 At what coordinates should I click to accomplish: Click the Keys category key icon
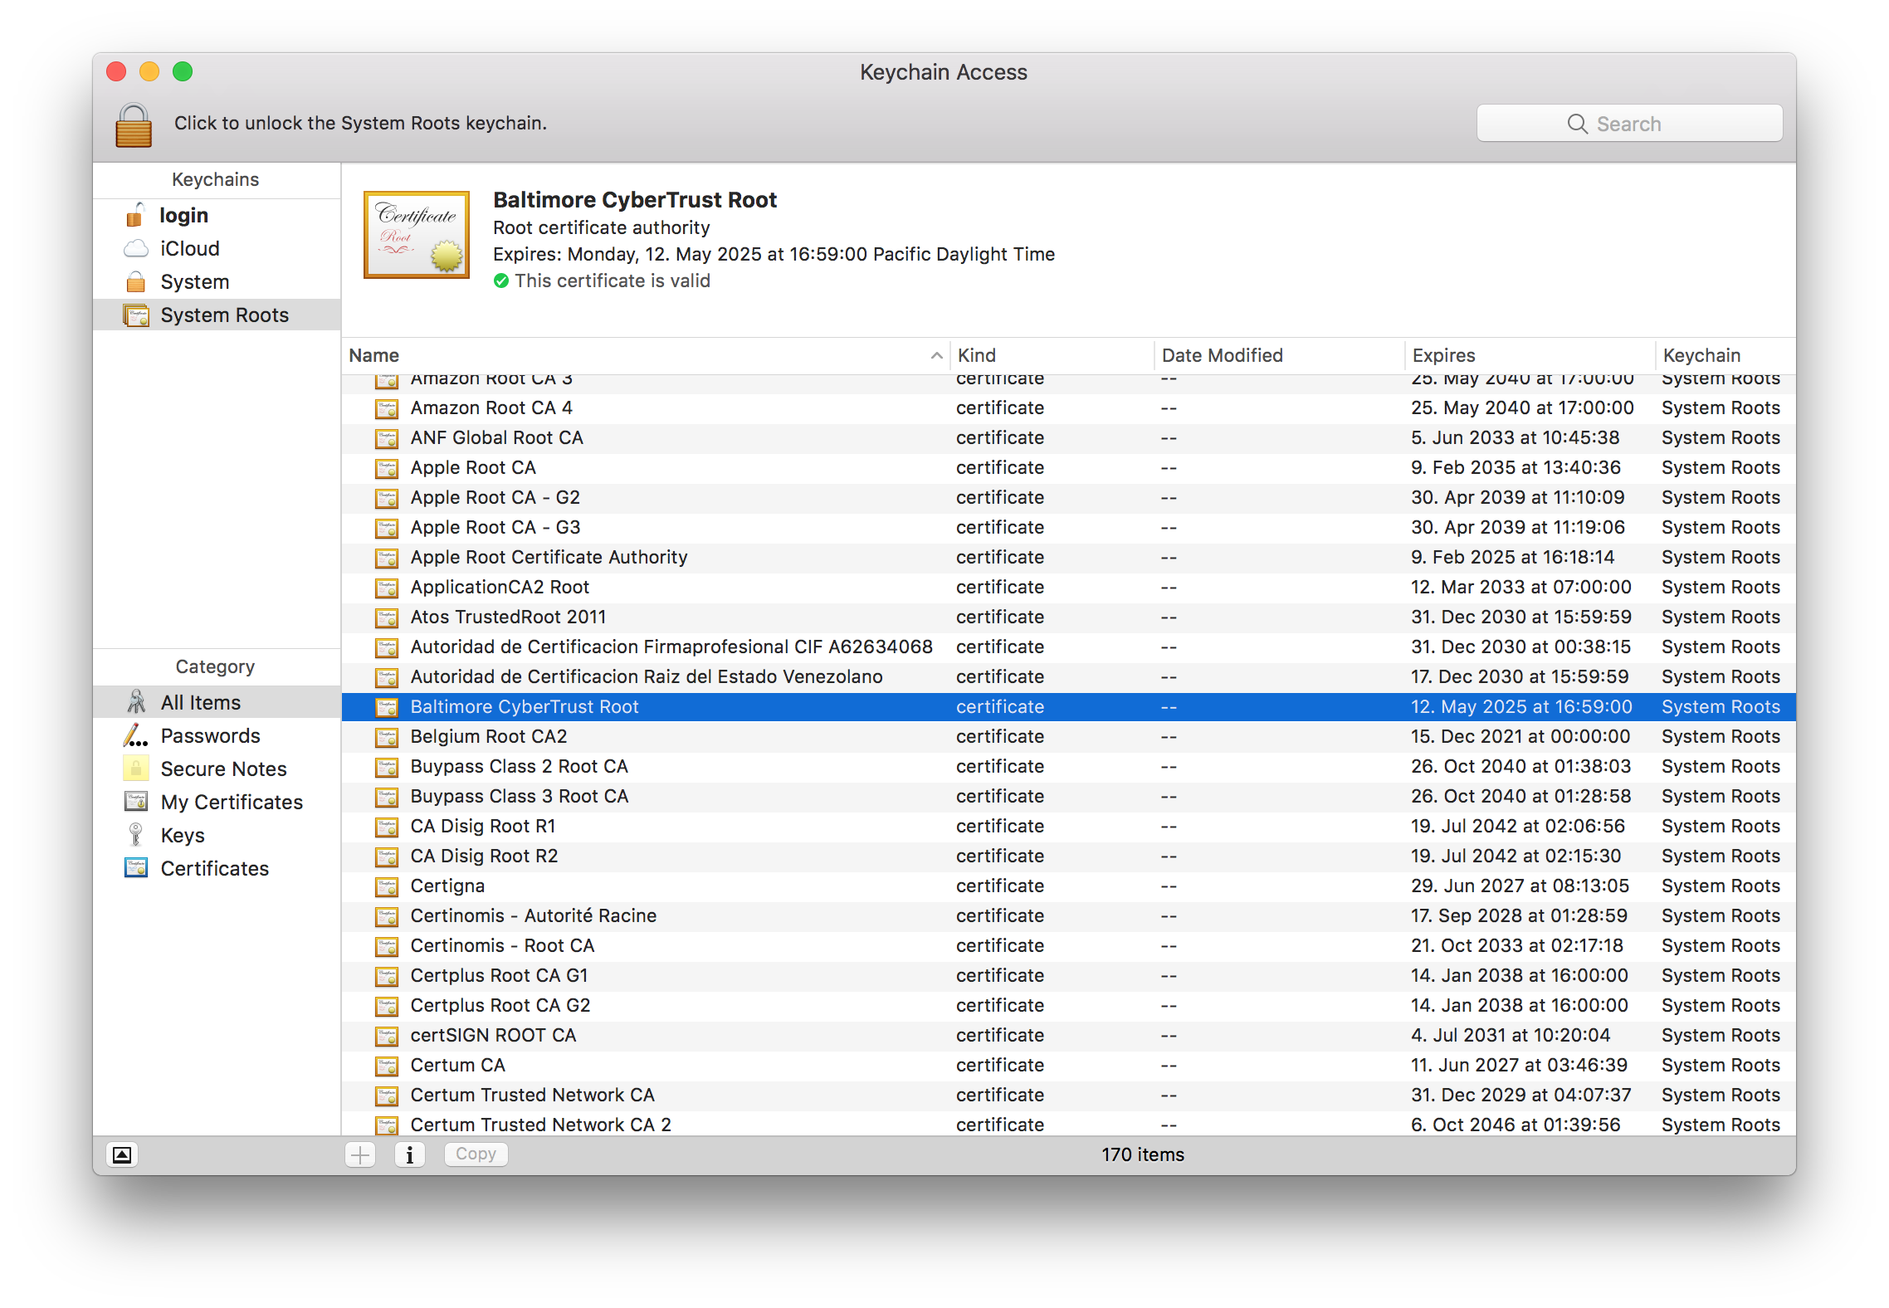pos(135,835)
